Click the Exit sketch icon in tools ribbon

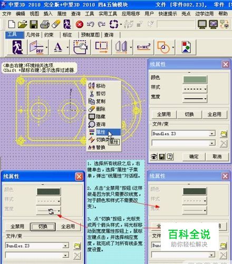17,47
